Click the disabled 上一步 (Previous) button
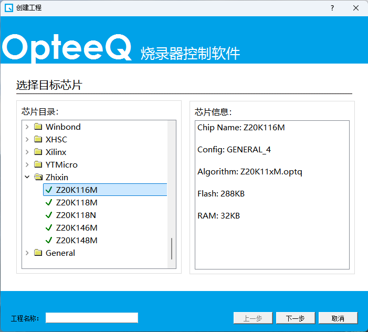The image size is (368, 332). [x=253, y=318]
